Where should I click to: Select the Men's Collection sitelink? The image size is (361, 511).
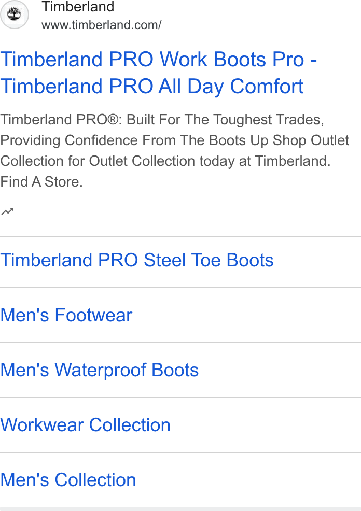(68, 480)
